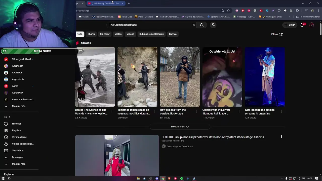Open File Explorer in the taskbar

[138, 178]
